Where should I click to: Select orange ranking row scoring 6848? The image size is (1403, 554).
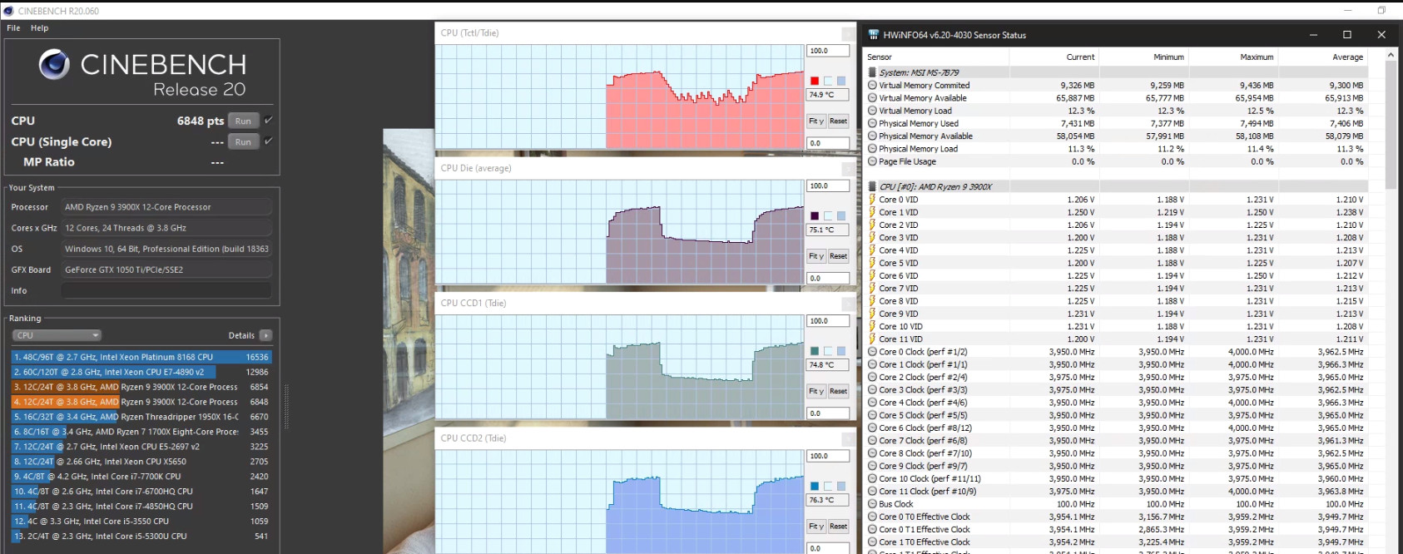click(141, 402)
